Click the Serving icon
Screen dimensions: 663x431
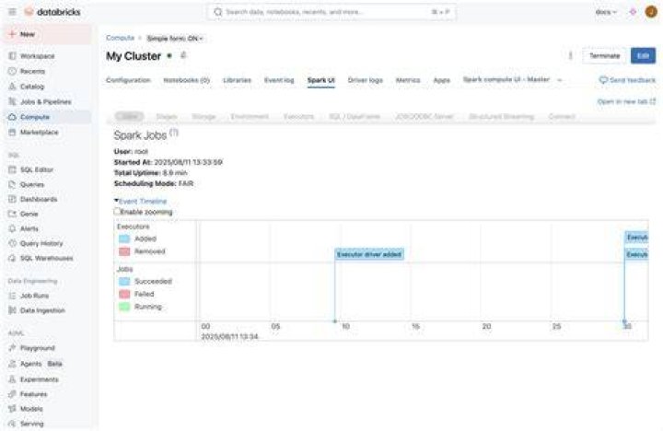pyautogui.click(x=12, y=424)
